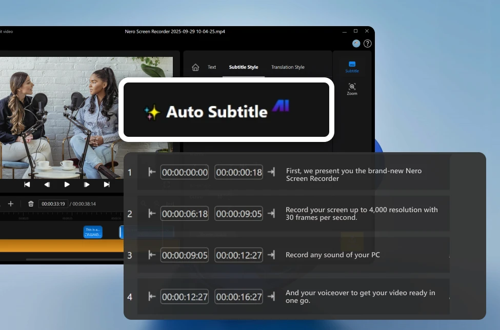Click the file title Nero Screen Recorder 2025-09-29
Viewport: 500px width, 330px height.
pyautogui.click(x=175, y=32)
